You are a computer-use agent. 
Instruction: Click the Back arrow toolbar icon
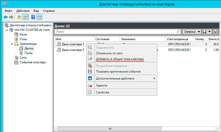coord(5,17)
